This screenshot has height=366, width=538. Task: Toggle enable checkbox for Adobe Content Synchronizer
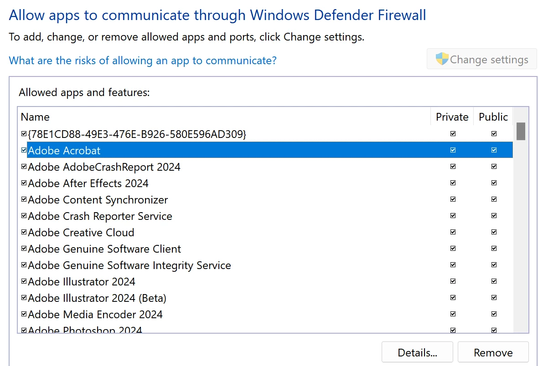[x=24, y=199]
